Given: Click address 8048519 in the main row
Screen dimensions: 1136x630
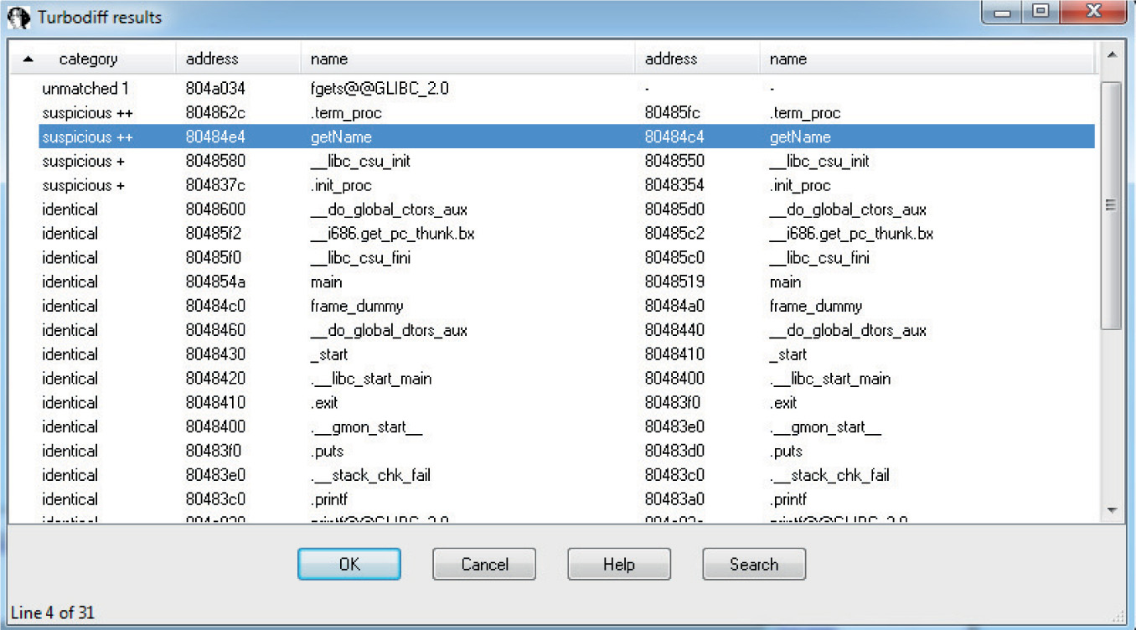Looking at the screenshot, I should click(x=674, y=282).
